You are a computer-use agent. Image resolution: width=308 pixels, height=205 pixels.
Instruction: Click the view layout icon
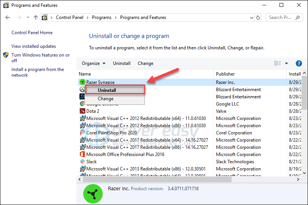coord(278,63)
